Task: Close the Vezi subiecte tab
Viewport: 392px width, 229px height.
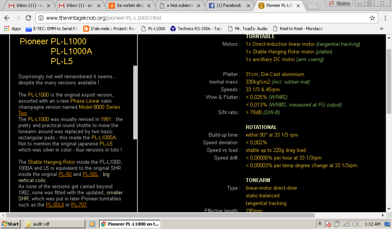Action: 198,5
